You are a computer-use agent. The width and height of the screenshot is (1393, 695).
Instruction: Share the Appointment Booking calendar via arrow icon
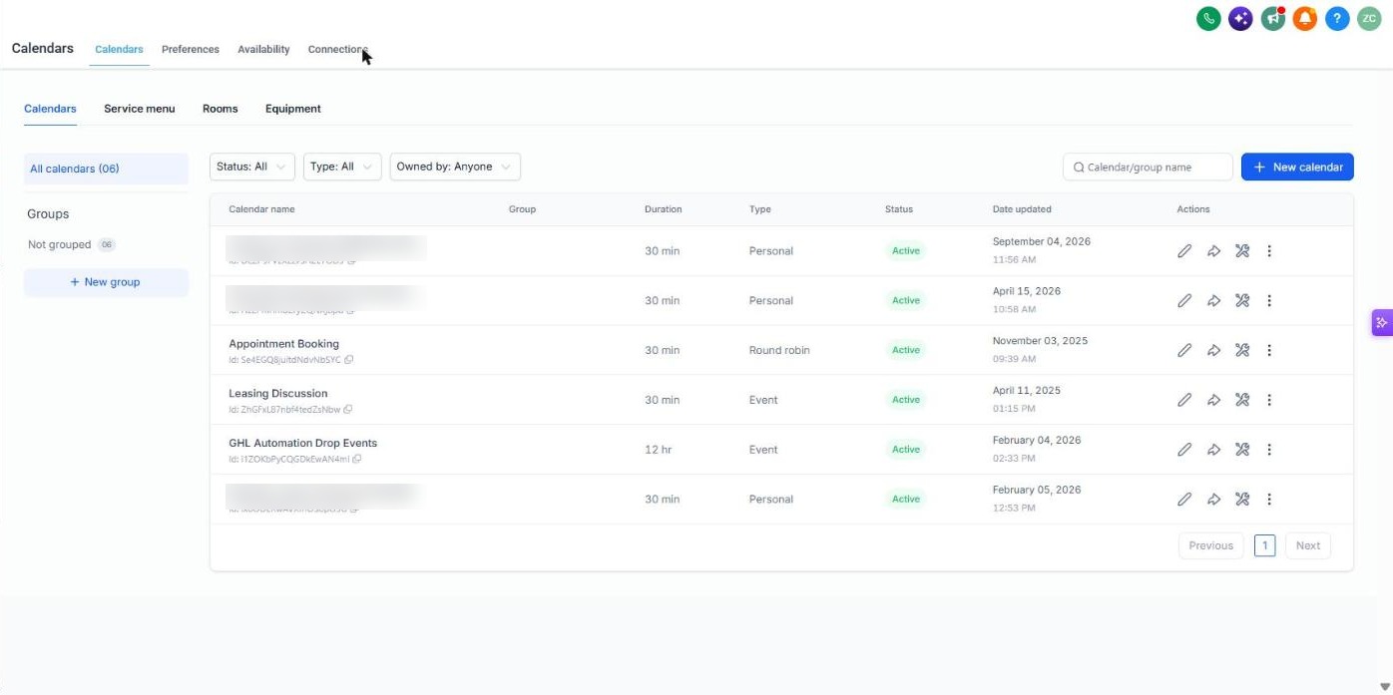click(x=1213, y=350)
